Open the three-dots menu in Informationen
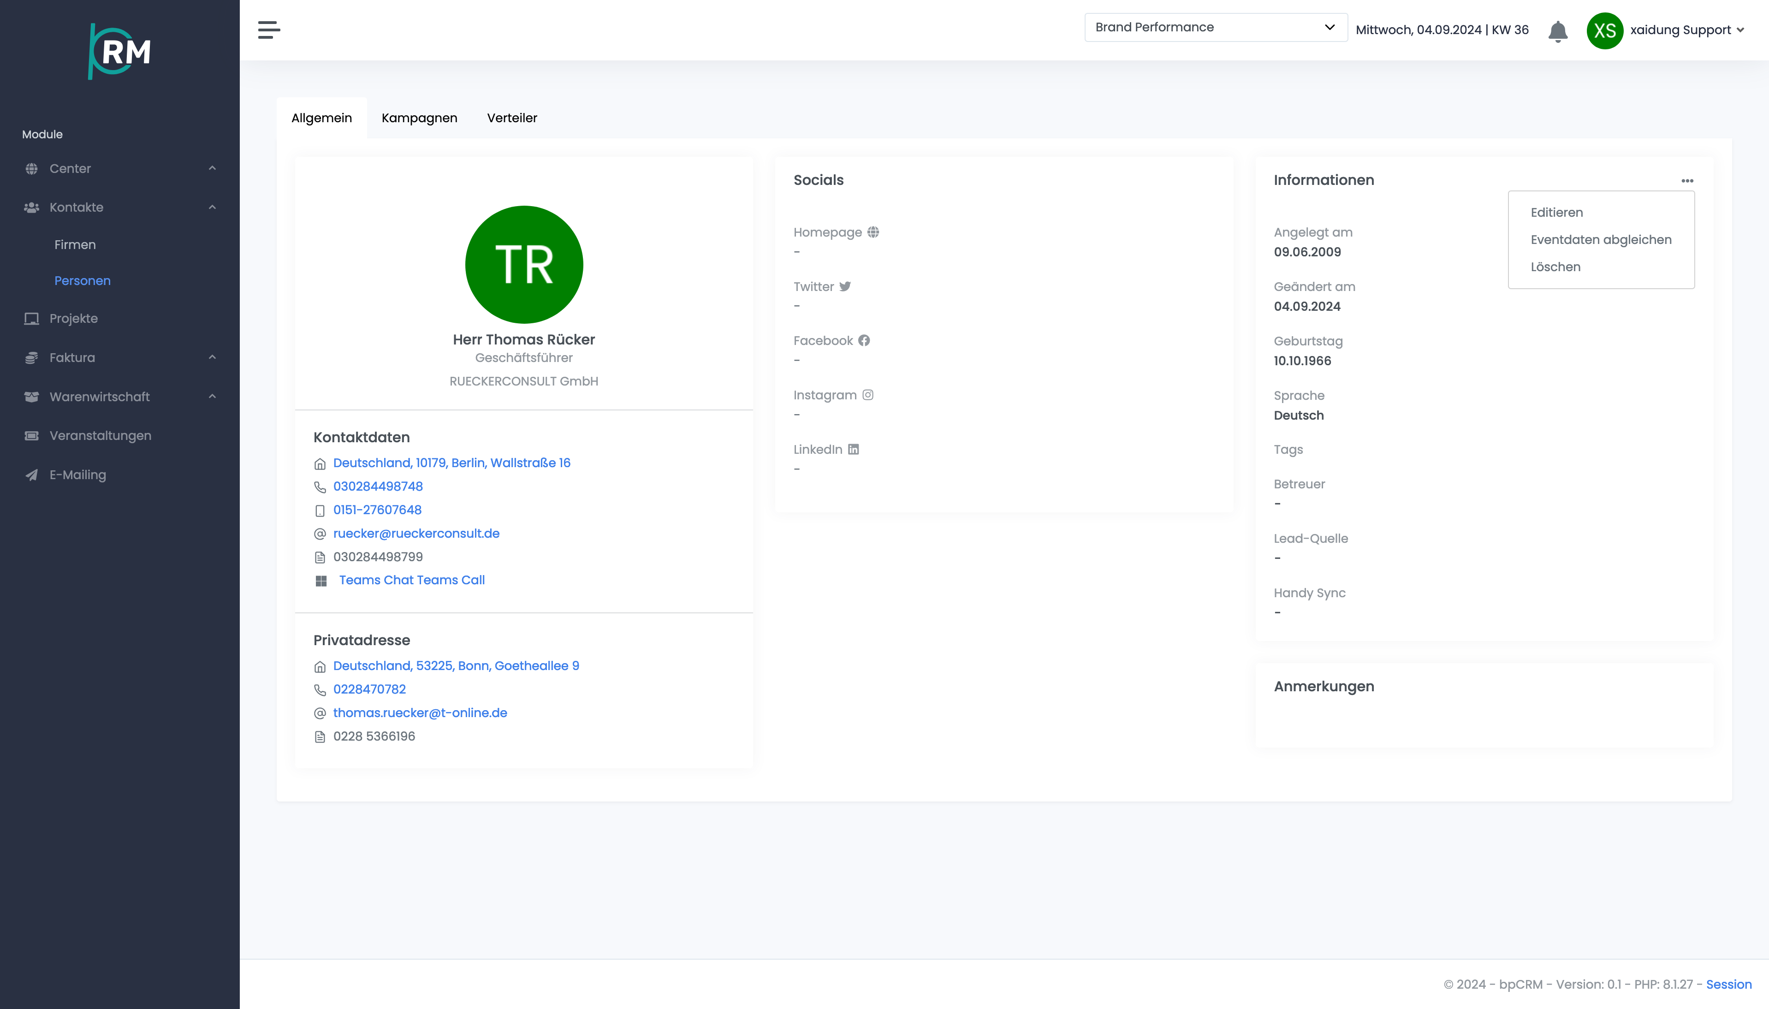 coord(1687,180)
